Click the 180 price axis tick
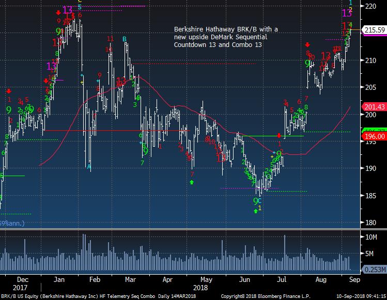Viewport: 387px width, 300px height. click(x=370, y=223)
